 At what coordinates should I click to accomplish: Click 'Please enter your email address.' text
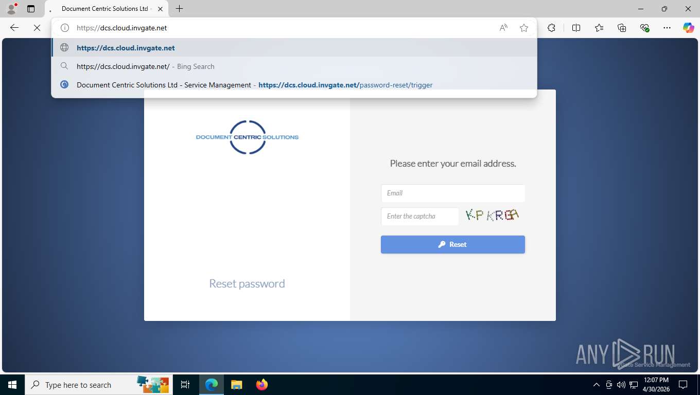tap(453, 164)
